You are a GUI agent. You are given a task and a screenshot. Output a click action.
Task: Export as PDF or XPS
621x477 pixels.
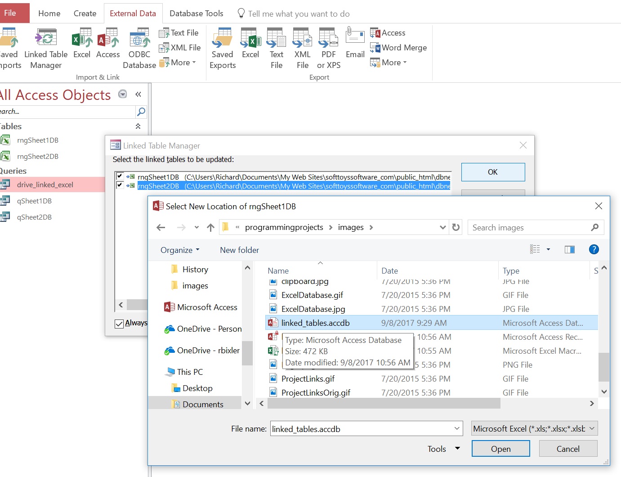tap(329, 49)
